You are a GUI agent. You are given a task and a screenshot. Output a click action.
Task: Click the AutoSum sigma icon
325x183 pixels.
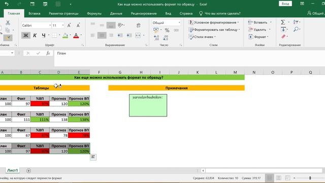[283, 22]
